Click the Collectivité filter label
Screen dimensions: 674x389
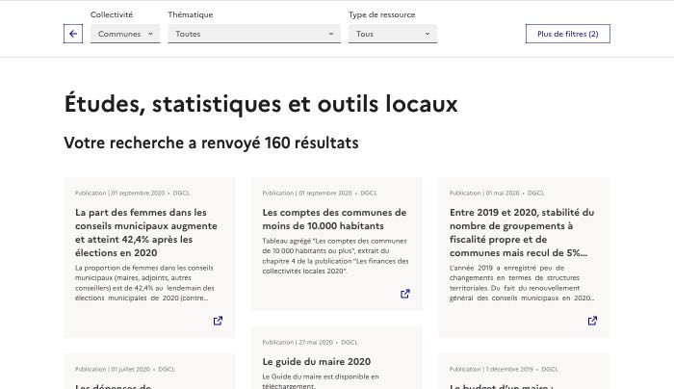click(x=112, y=14)
